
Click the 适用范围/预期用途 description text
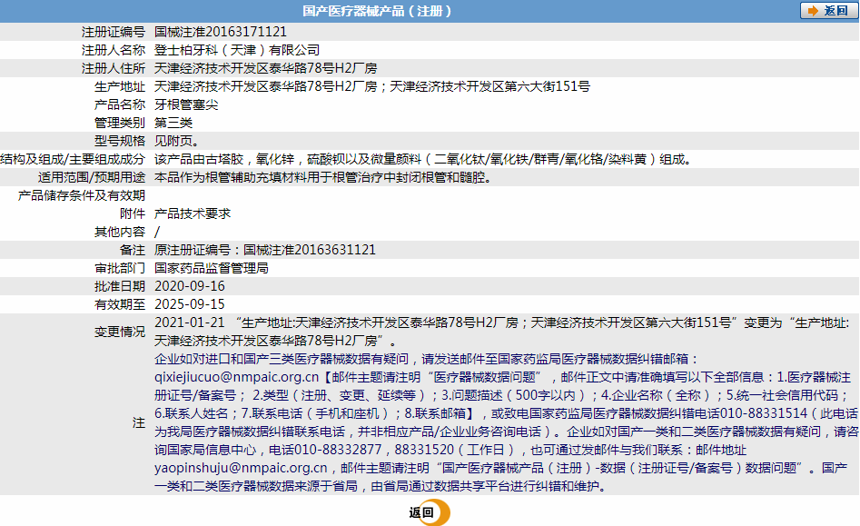coord(323,177)
